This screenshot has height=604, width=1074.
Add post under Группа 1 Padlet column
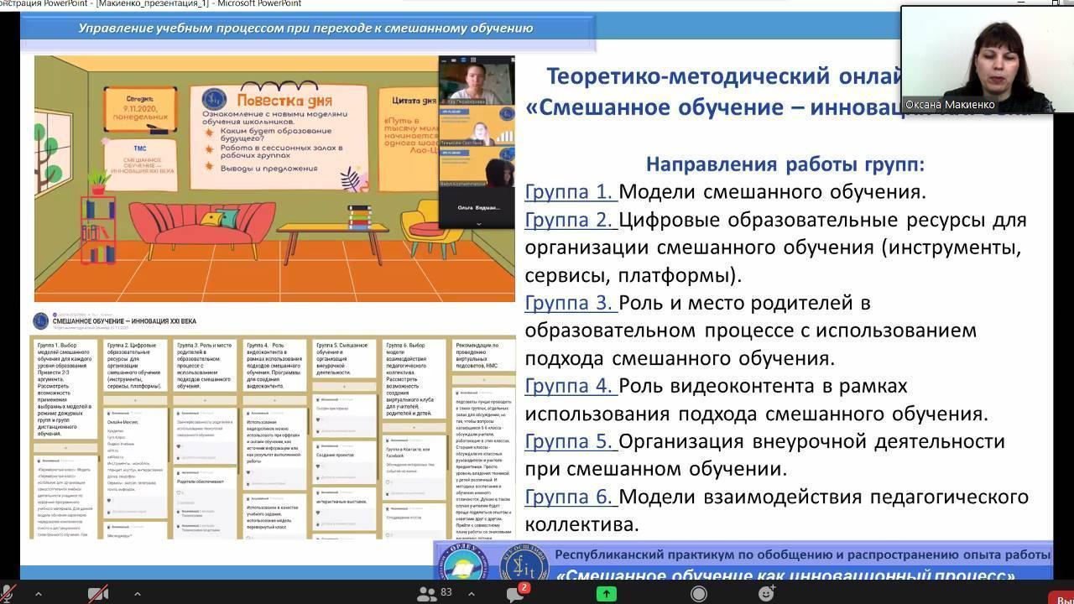point(65,448)
